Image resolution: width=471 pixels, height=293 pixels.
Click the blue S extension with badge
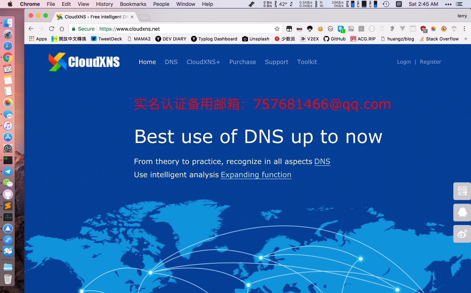click(x=341, y=29)
